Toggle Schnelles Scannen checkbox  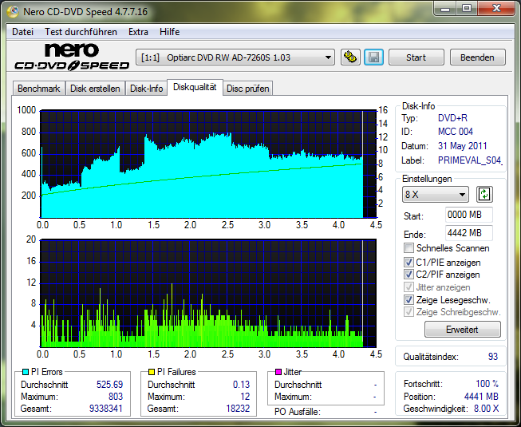409,248
